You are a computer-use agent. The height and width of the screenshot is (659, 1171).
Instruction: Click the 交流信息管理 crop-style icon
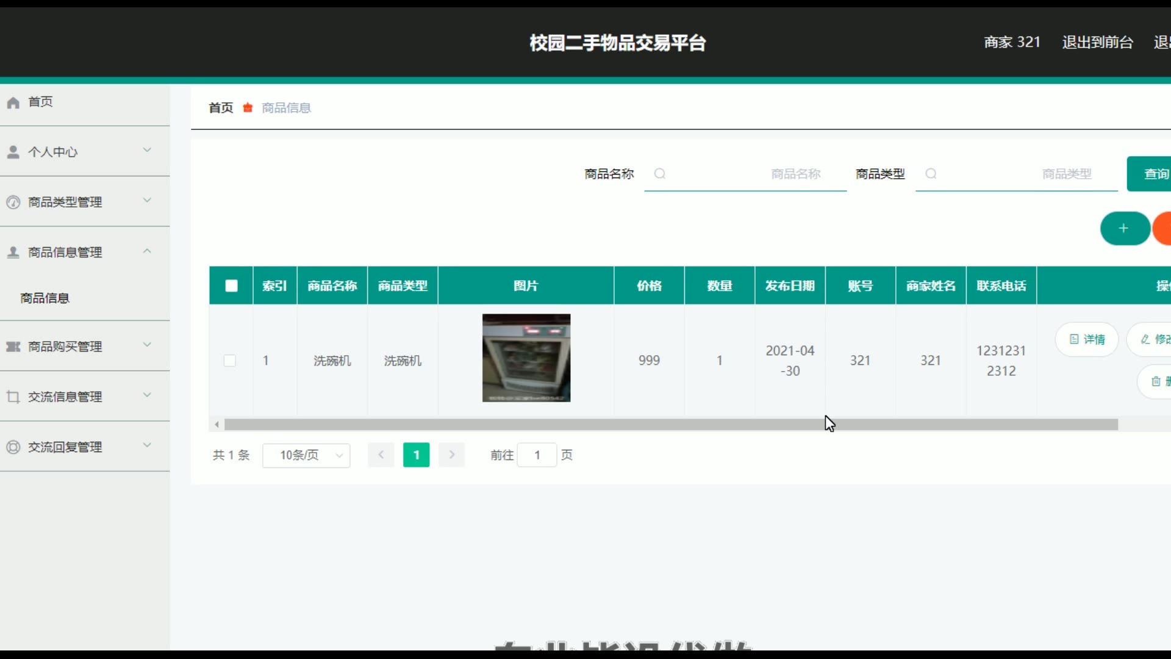click(x=13, y=397)
